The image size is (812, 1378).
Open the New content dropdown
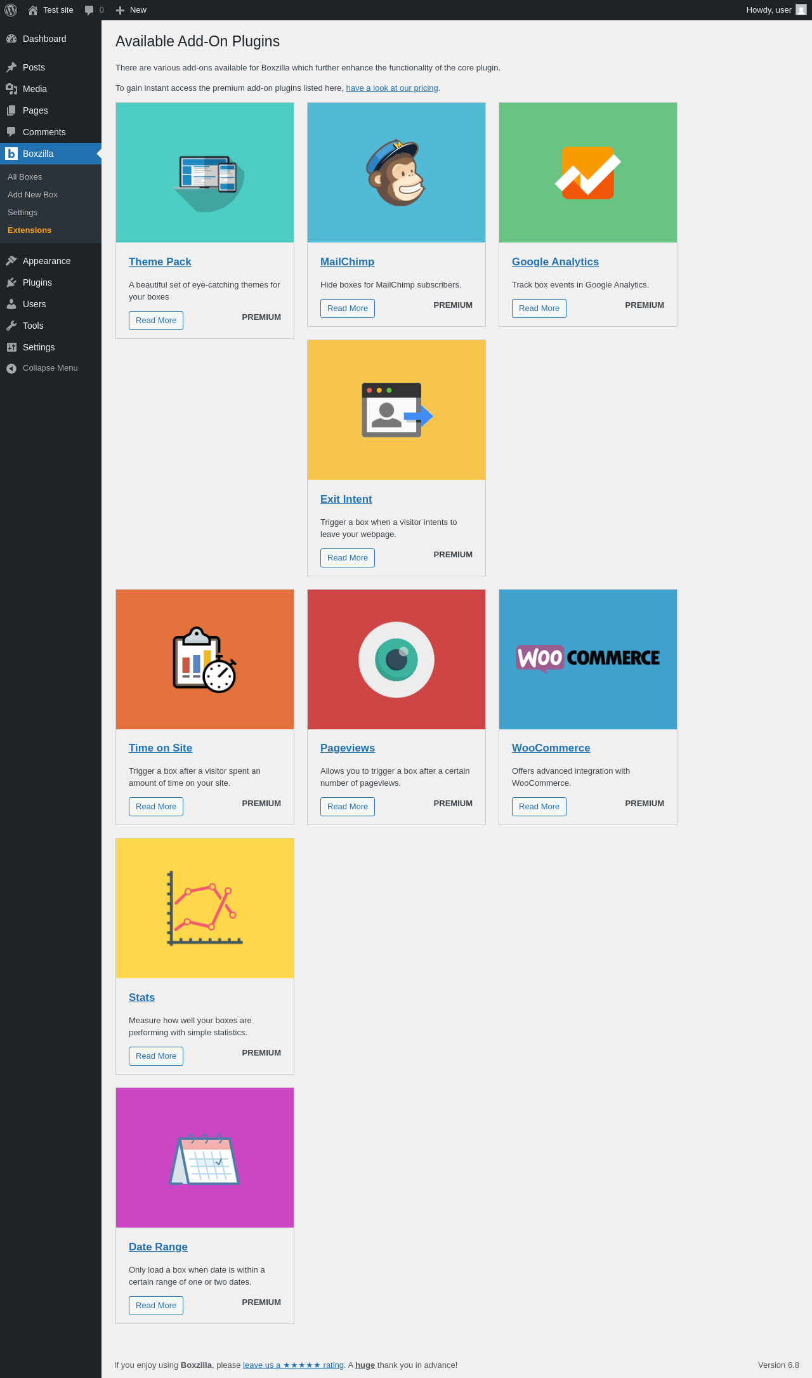[x=131, y=10]
